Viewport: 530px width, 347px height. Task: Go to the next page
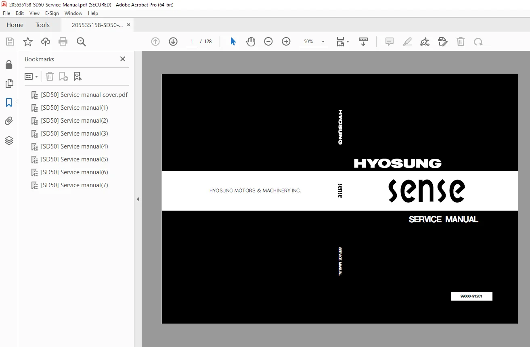click(173, 42)
